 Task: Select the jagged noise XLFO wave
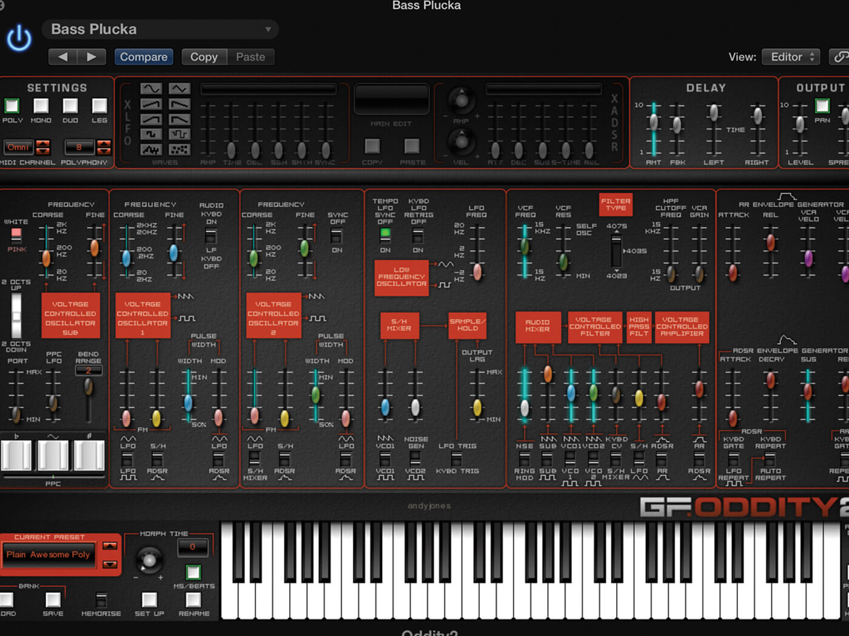click(151, 149)
